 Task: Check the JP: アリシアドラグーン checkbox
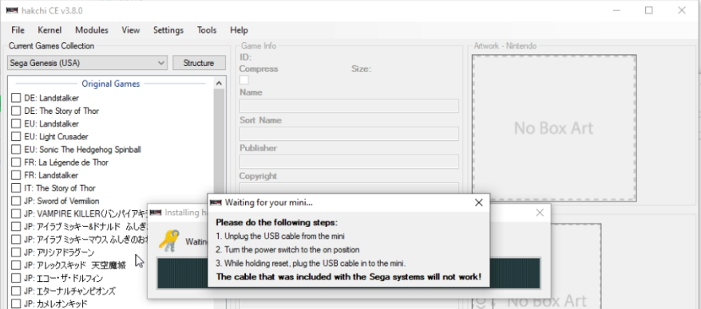(x=16, y=252)
